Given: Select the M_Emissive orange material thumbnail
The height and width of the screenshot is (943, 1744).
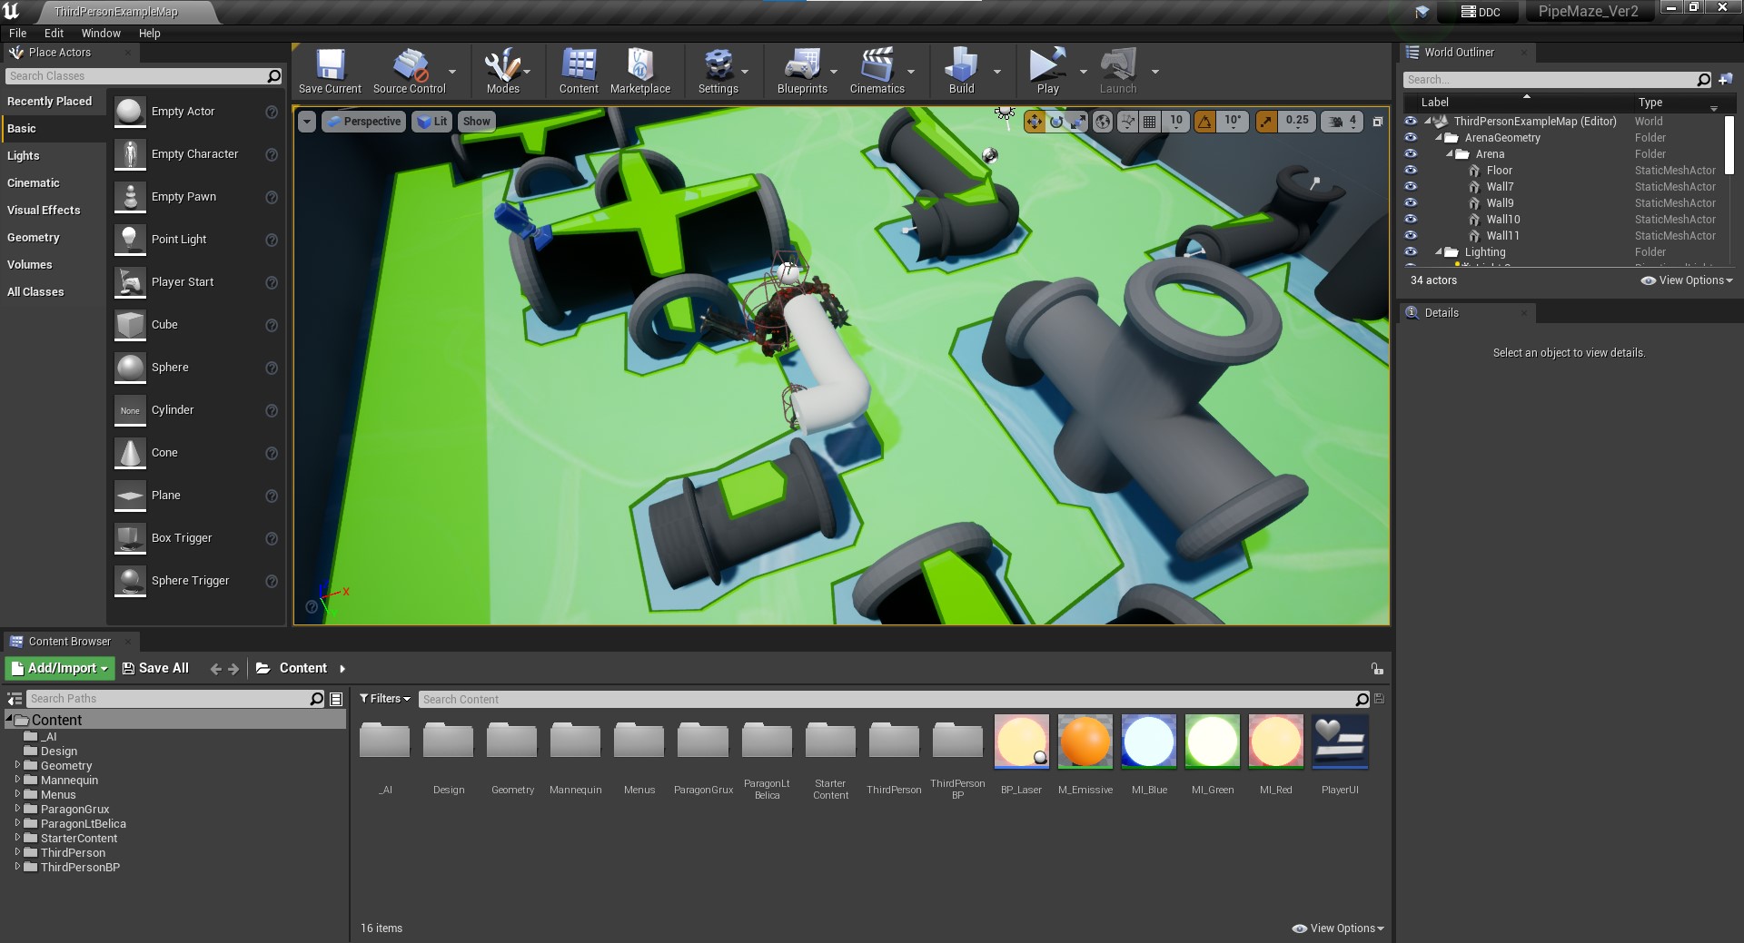Looking at the screenshot, I should [1085, 742].
